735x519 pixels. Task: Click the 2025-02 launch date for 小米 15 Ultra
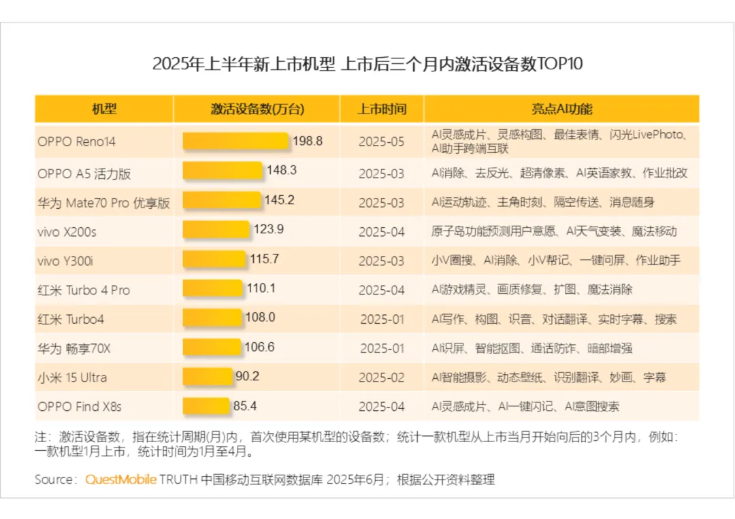(382, 378)
